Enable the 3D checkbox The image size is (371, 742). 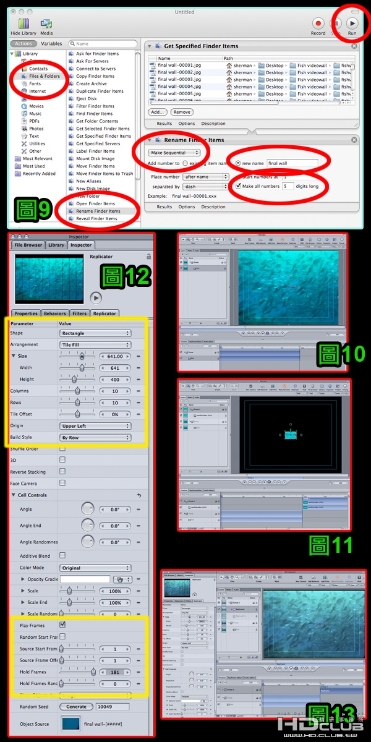62,459
